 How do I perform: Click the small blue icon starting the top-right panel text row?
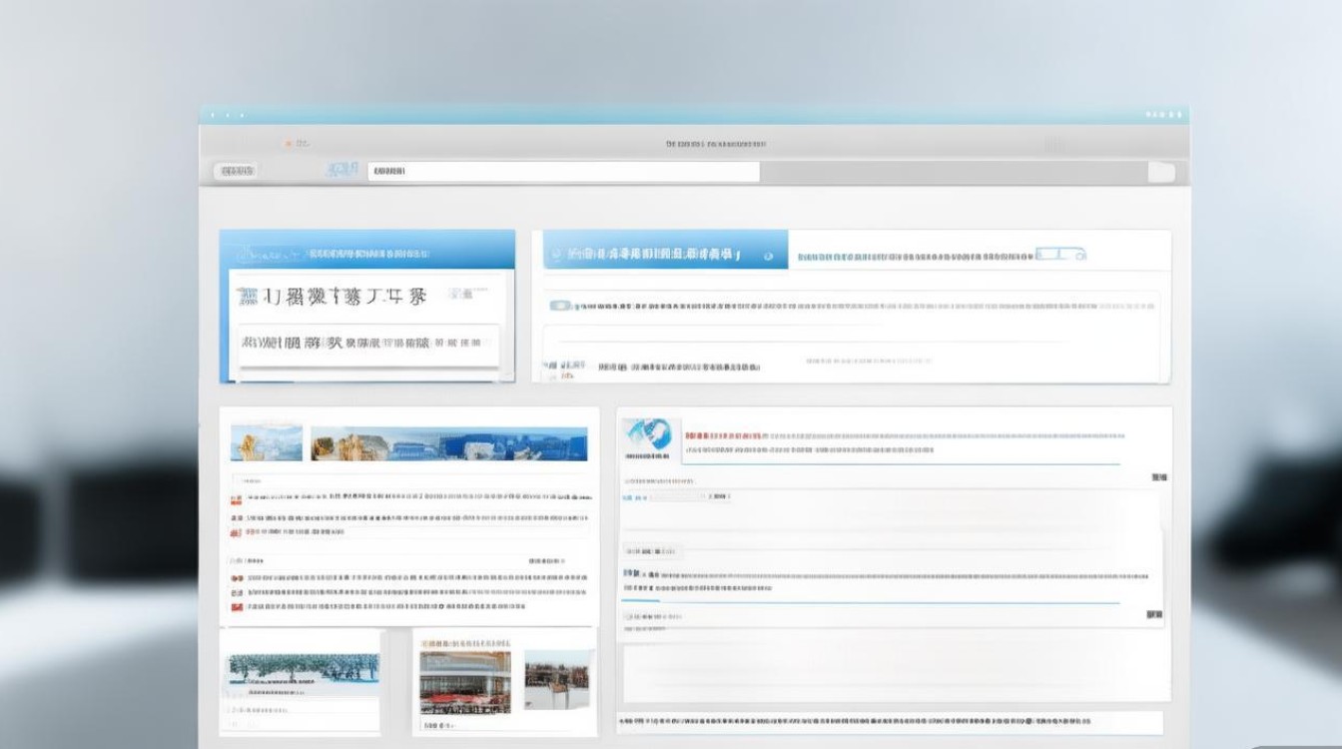click(560, 306)
